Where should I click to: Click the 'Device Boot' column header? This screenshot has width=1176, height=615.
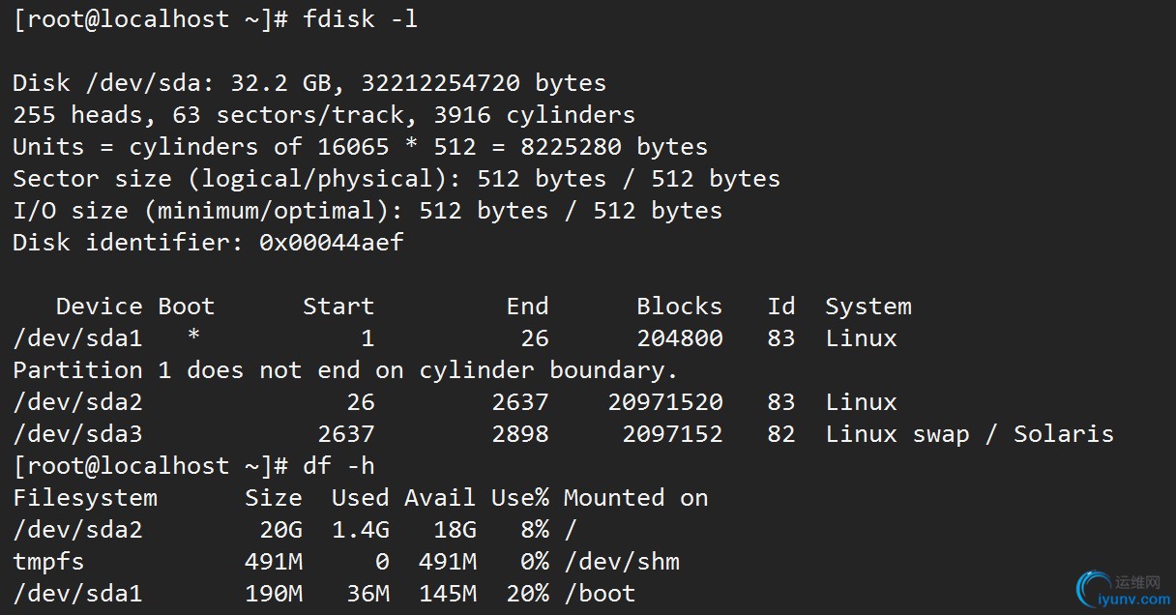pyautogui.click(x=135, y=307)
